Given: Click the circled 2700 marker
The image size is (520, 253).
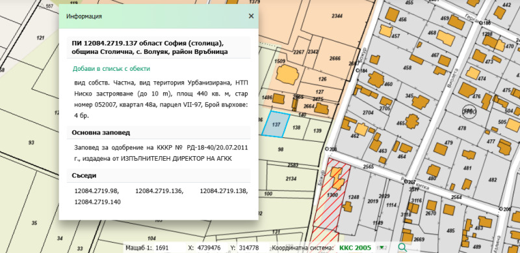Looking at the screenshot, I should (x=469, y=112).
